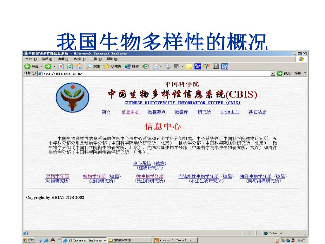The image size is (325, 244).
Task: Open the 植物学分部 link
Action: [94, 177]
